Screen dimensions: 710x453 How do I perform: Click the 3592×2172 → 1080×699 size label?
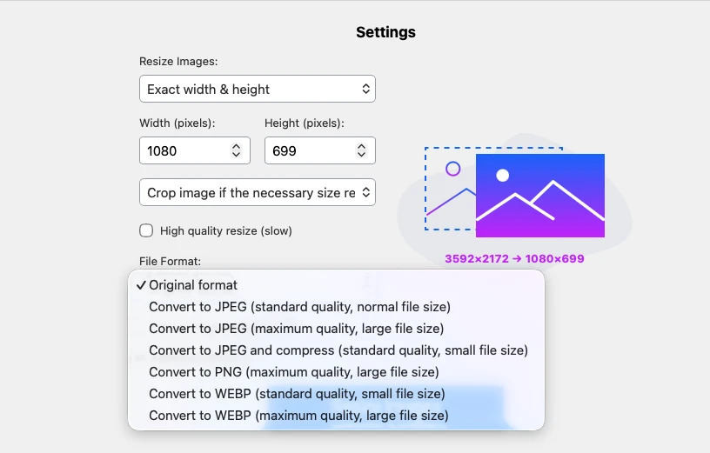click(x=514, y=259)
